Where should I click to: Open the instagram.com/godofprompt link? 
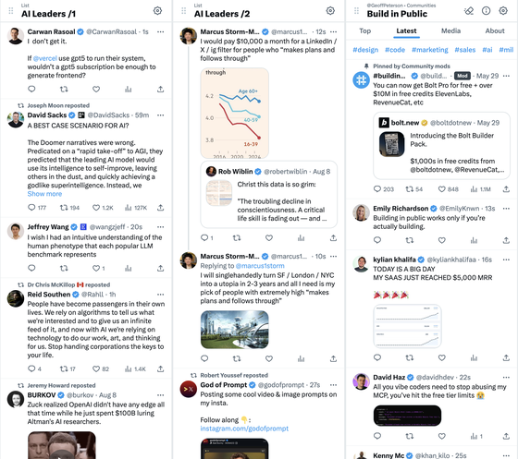244,429
